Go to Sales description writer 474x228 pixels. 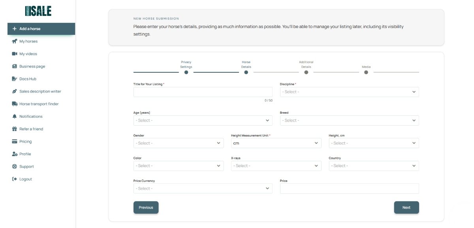[x=40, y=91]
